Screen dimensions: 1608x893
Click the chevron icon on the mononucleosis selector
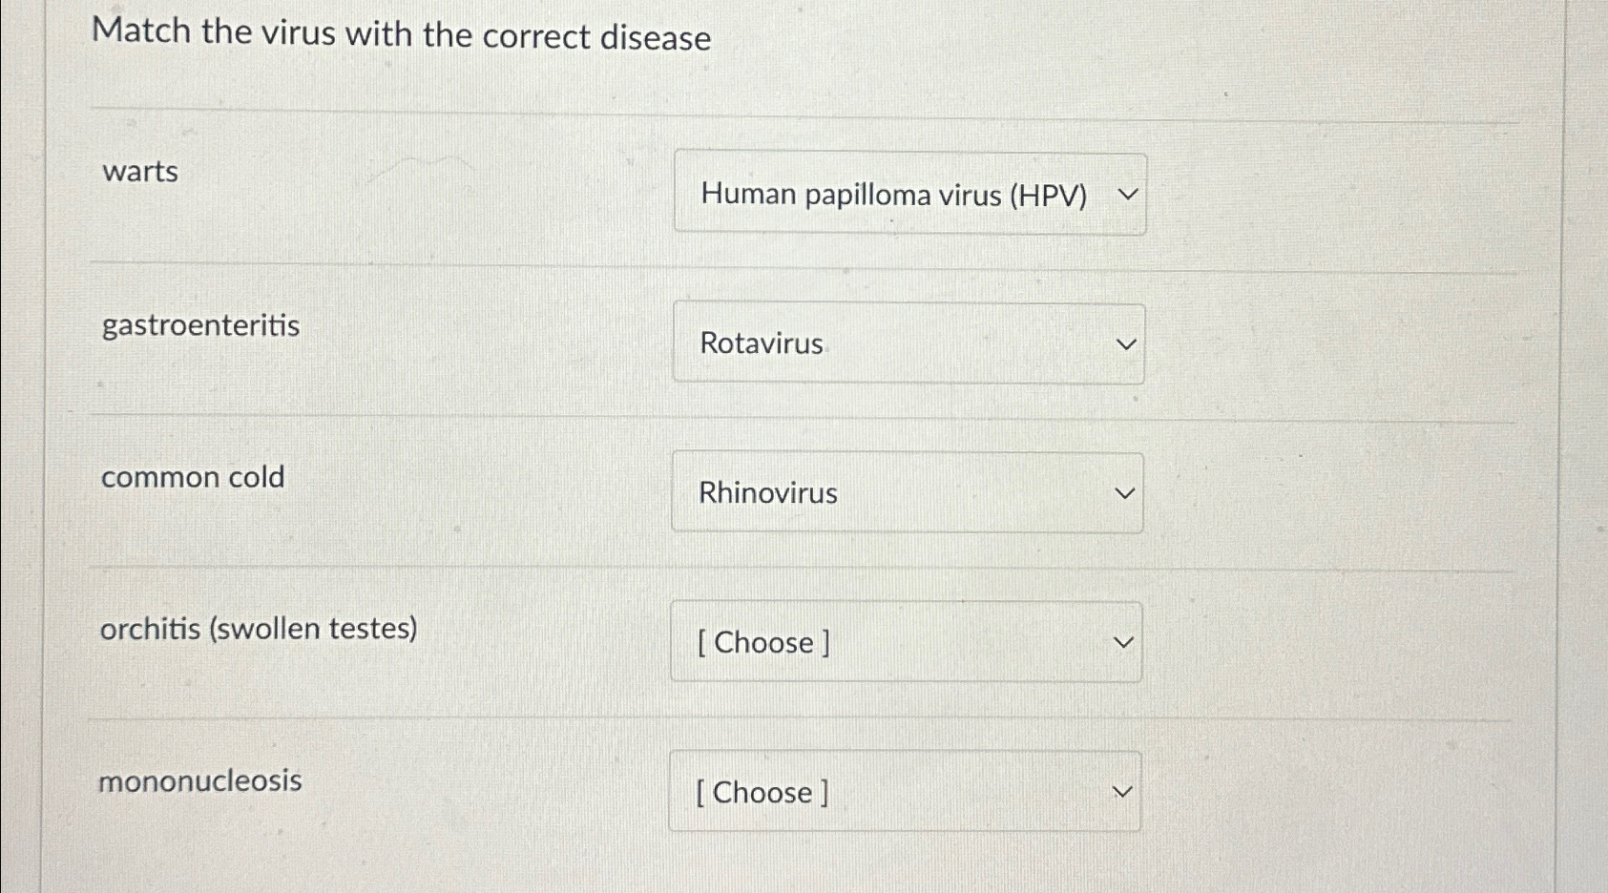click(1121, 791)
